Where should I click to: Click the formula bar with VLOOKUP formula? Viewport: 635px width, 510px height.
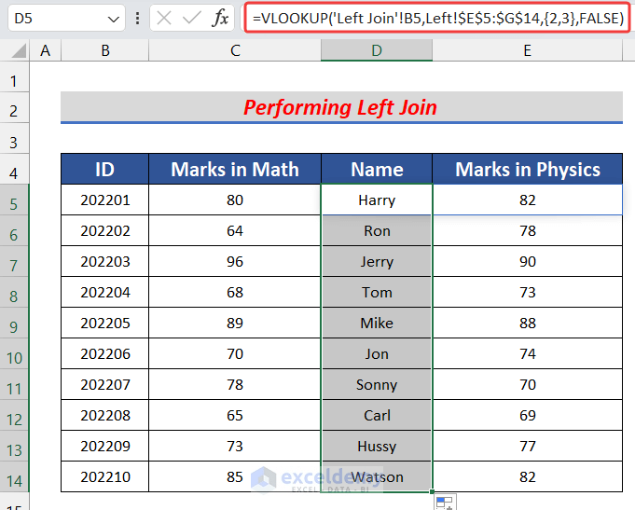437,18
